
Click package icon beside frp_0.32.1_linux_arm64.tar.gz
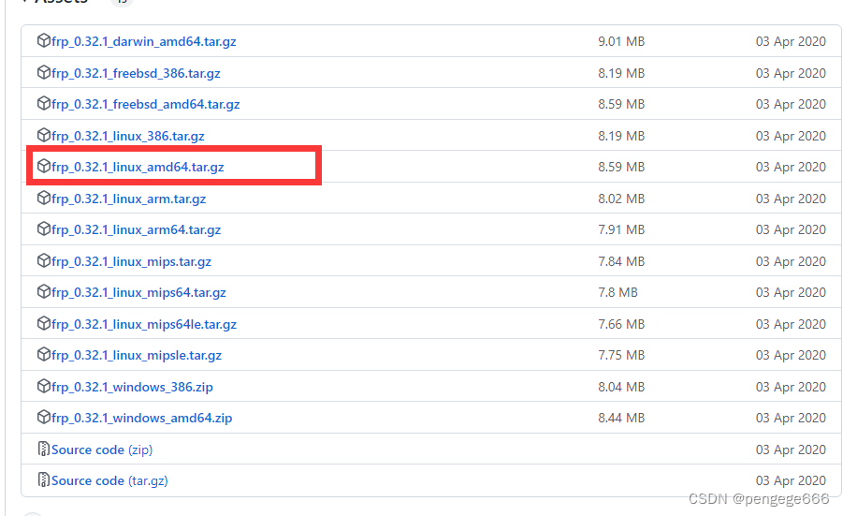coord(44,229)
